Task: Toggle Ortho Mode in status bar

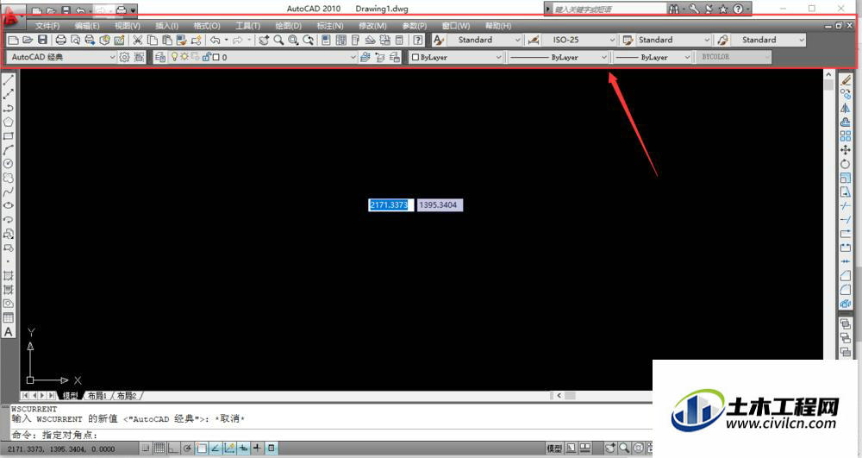Action: point(173,449)
